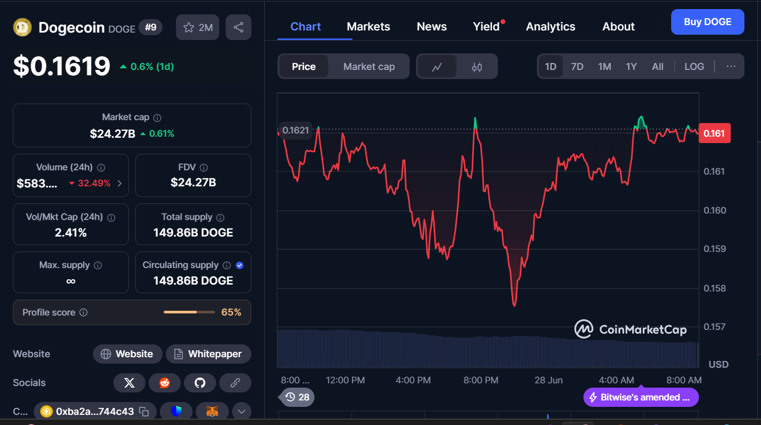This screenshot has width=761, height=425.
Task: Switch to candlestick chart view
Action: (x=477, y=67)
